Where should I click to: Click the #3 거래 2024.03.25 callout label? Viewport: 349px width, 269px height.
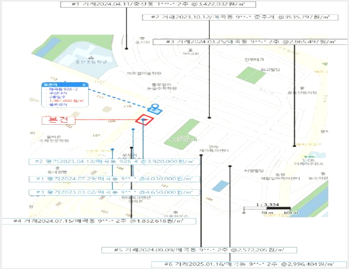pos(250,41)
